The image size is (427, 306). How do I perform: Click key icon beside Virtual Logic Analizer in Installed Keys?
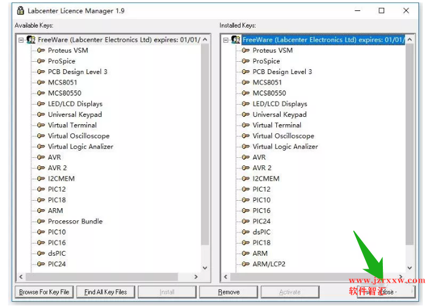click(246, 146)
